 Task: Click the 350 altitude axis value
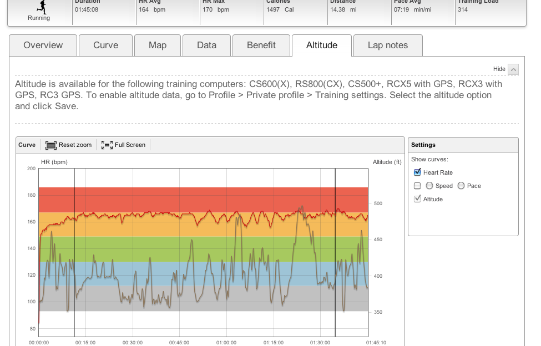[x=378, y=312]
